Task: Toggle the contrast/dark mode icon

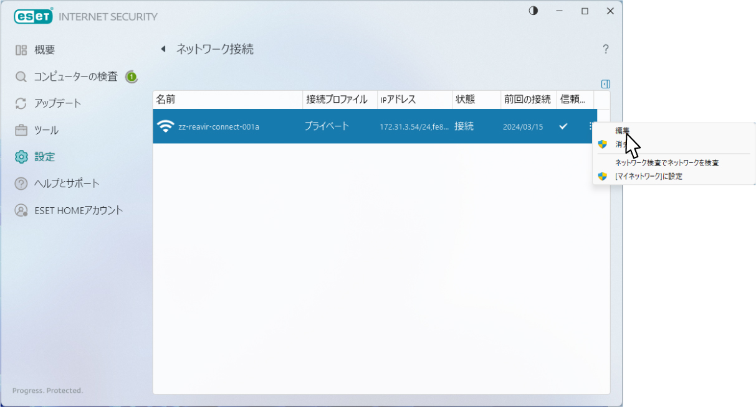Action: [x=533, y=11]
